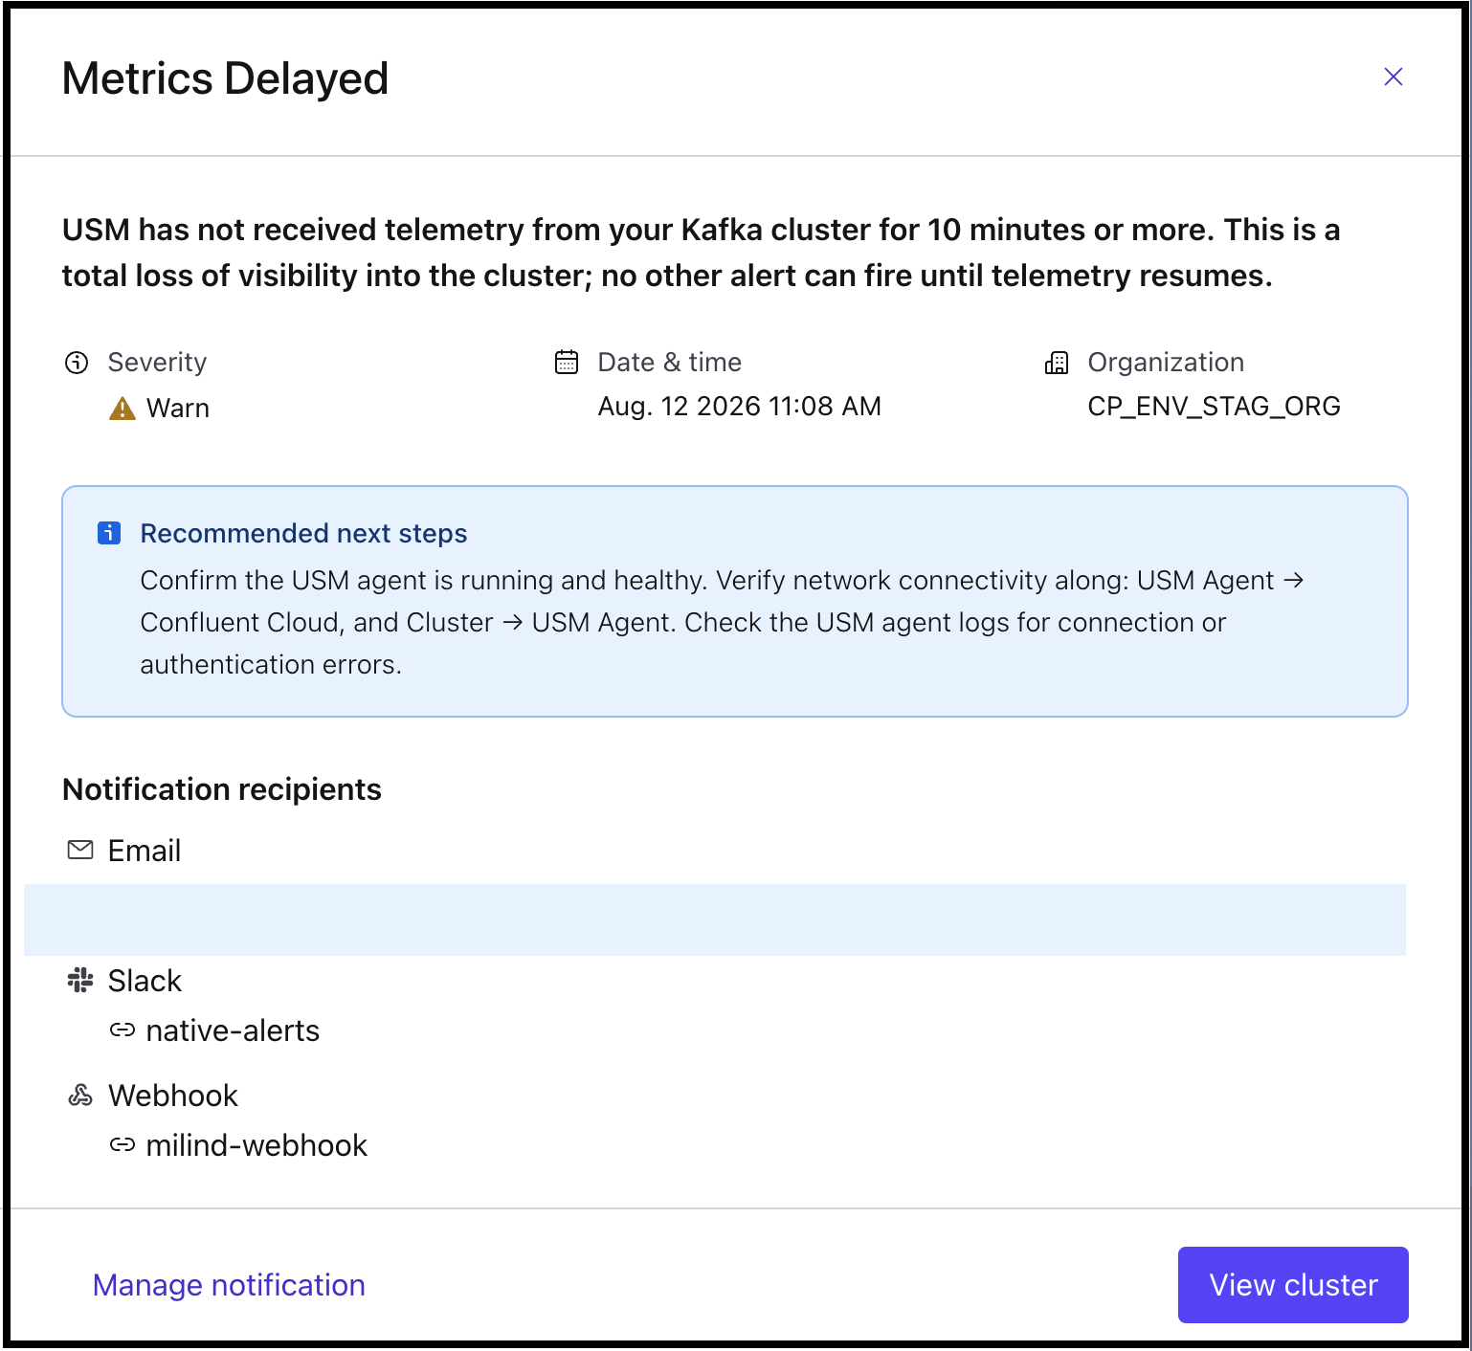Image resolution: width=1472 pixels, height=1351 pixels.
Task: Click the Date & time calendar icon
Action: [x=567, y=362]
